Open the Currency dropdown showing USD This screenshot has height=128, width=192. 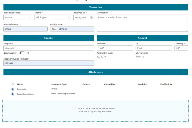tap(181, 48)
